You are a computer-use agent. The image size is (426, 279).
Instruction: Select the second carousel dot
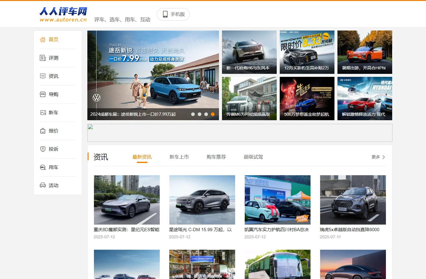point(200,114)
